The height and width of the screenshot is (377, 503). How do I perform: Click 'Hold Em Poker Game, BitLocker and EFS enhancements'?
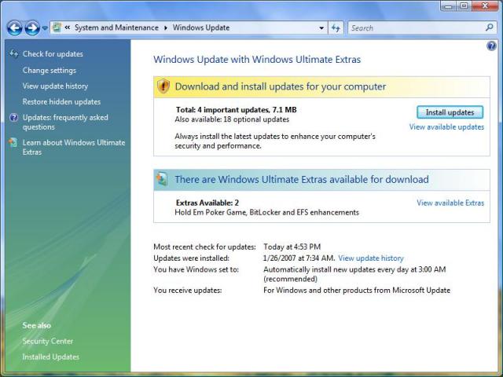click(267, 212)
